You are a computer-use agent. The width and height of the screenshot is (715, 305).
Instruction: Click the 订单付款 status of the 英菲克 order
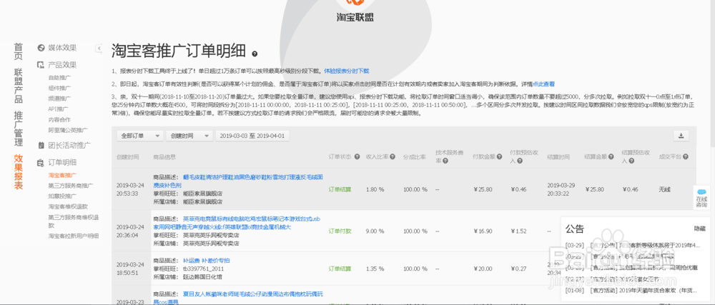[x=340, y=231]
